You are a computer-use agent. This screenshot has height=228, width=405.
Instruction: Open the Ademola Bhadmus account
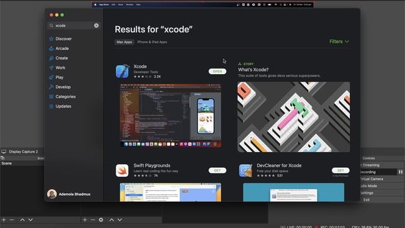coord(69,194)
